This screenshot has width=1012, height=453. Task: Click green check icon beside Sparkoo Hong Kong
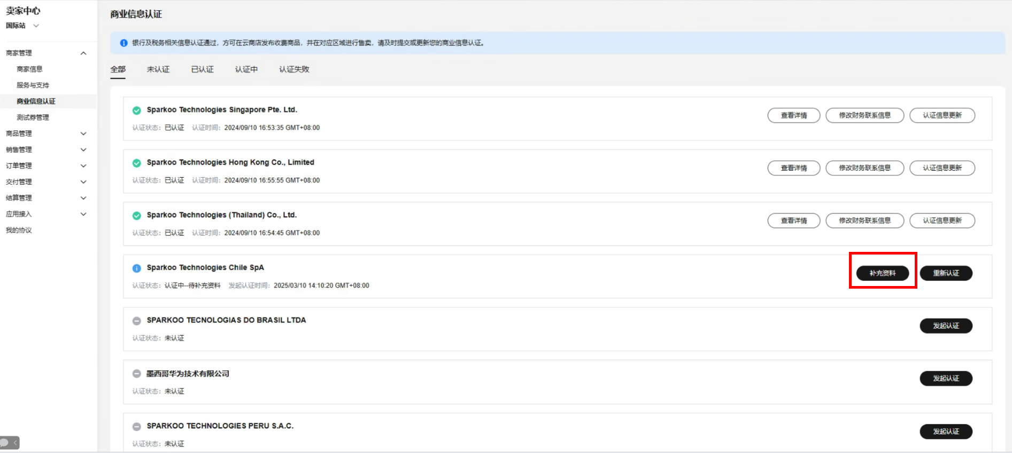137,163
